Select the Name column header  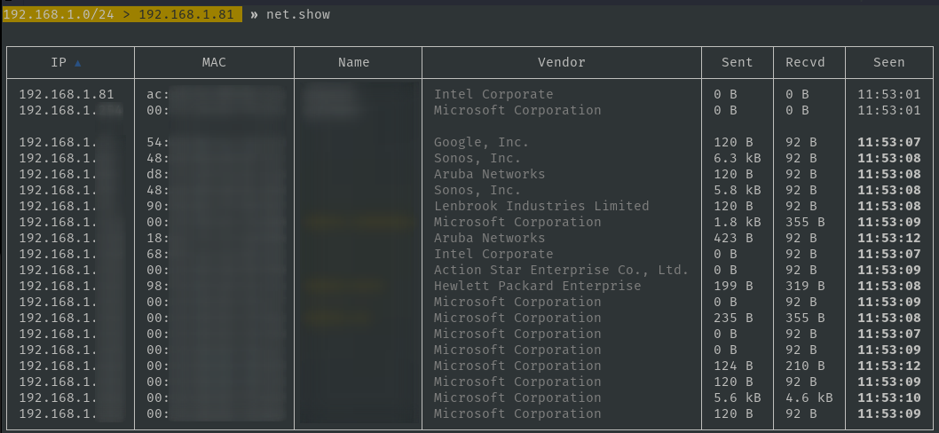click(x=353, y=62)
